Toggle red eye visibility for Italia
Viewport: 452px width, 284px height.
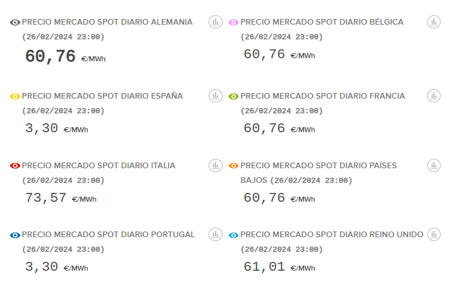(16, 166)
